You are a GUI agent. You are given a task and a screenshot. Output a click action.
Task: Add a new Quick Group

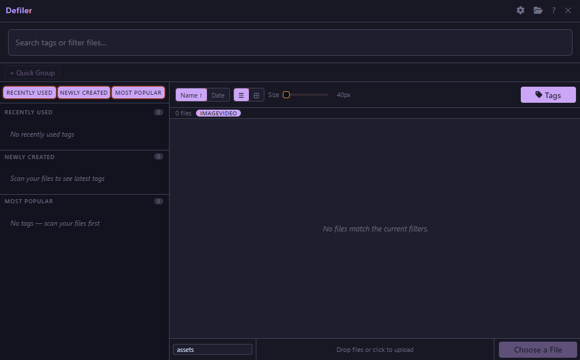coord(32,73)
